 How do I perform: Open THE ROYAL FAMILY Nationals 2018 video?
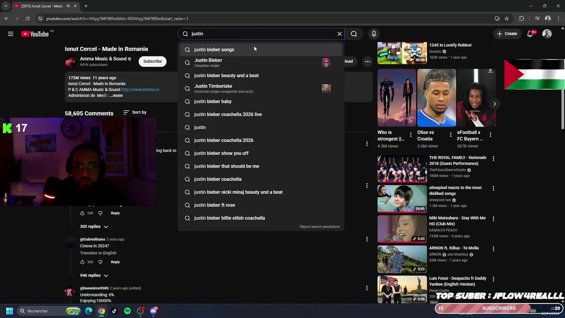(x=402, y=168)
